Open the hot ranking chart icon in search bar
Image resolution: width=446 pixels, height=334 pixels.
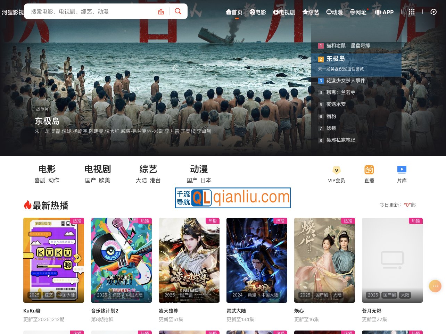click(161, 12)
